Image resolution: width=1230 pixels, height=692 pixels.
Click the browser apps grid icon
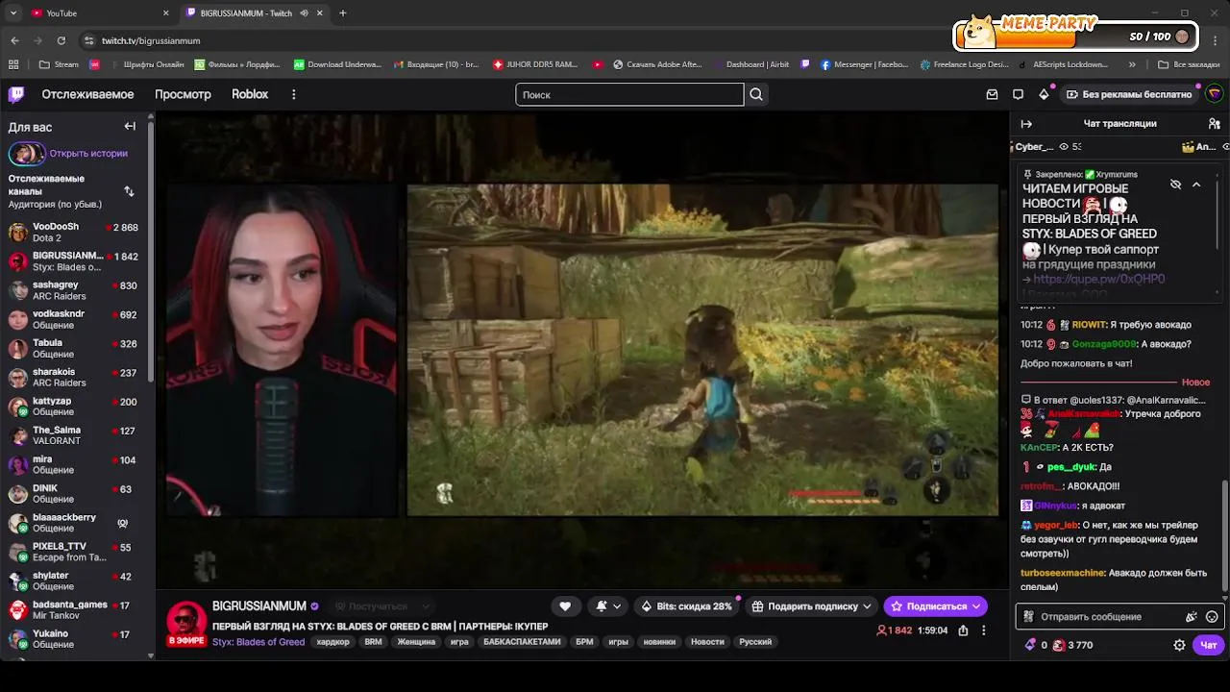tap(13, 64)
